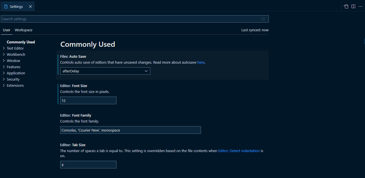Viewport: 365px width, 178px height.
Task: Switch to the Workspace settings tab
Action: point(23,30)
